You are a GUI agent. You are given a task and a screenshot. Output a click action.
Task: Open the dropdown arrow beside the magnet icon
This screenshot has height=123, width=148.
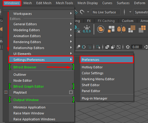88,12
